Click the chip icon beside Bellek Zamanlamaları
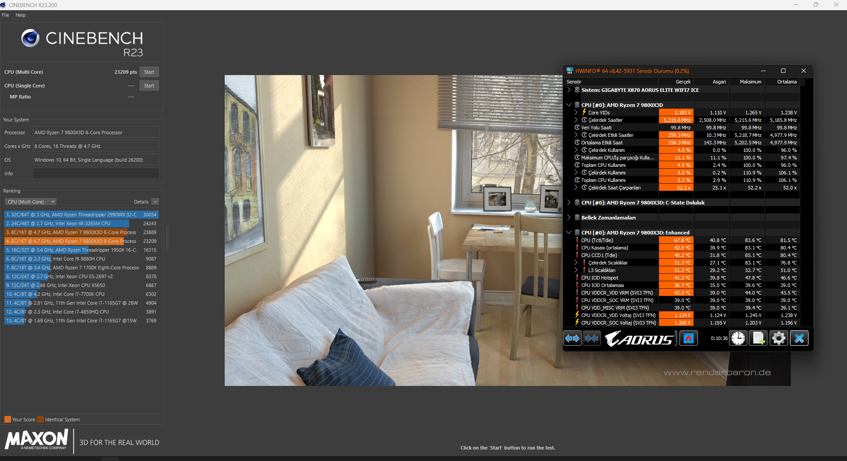The image size is (847, 461). (577, 218)
